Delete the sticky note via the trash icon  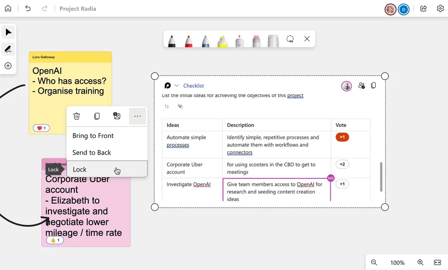click(77, 116)
